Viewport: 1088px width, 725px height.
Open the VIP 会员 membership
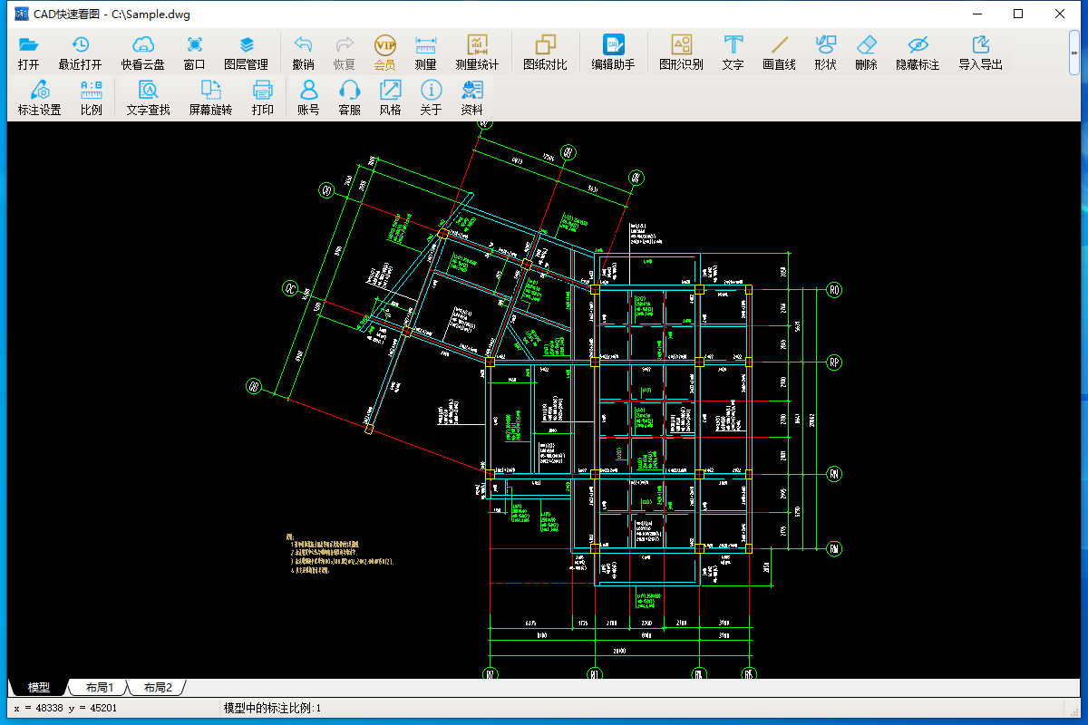pos(385,53)
